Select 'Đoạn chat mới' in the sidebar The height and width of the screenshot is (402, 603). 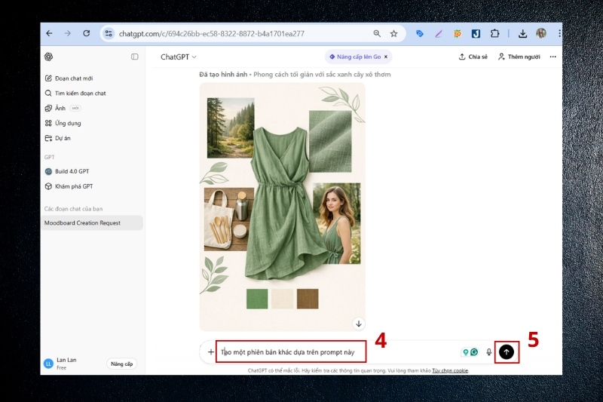point(72,78)
